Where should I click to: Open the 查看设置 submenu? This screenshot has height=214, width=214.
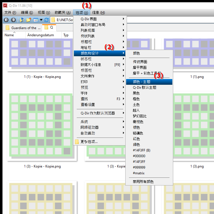(100, 104)
